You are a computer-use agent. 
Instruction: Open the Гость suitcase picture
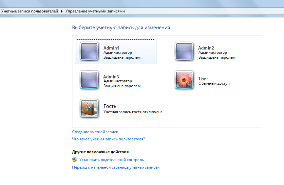89,108
